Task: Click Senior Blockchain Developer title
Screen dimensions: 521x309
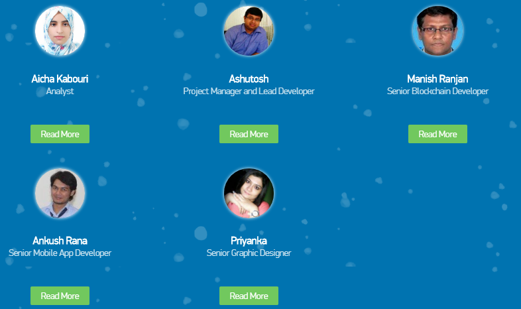Action: point(437,92)
